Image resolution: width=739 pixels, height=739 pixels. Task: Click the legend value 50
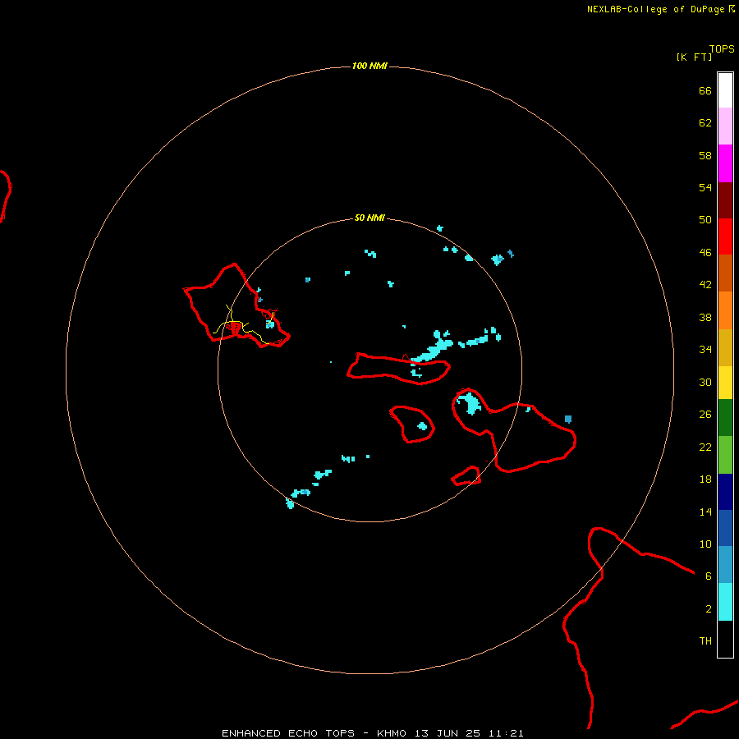705,219
